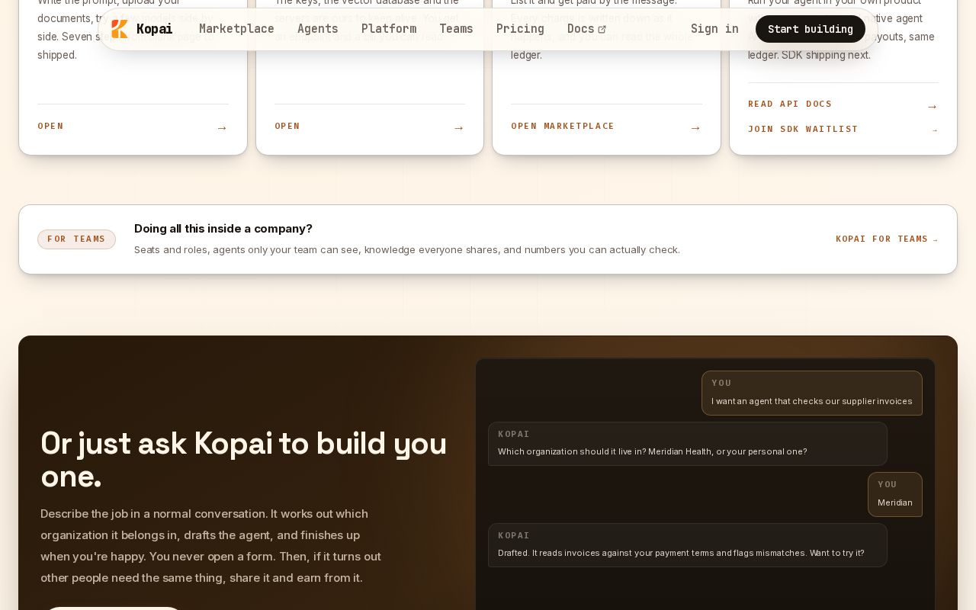Viewport: 976px width, 610px height.
Task: Click the arrow icon on the first card
Action: coord(222,128)
